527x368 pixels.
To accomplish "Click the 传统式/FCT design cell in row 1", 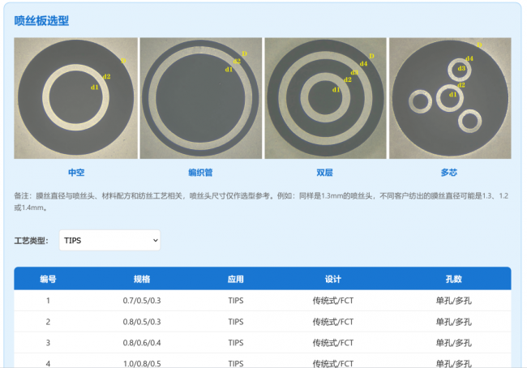I will tap(332, 301).
